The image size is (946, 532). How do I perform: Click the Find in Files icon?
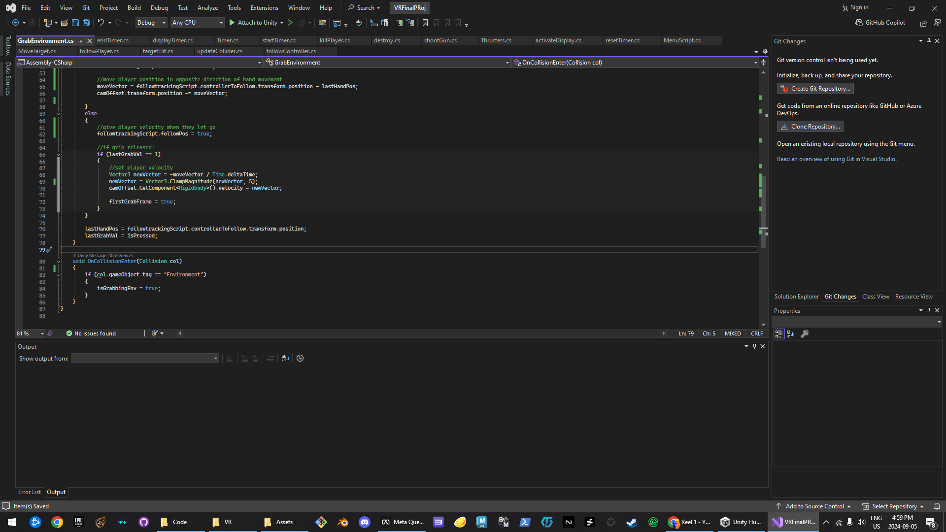coord(322,23)
